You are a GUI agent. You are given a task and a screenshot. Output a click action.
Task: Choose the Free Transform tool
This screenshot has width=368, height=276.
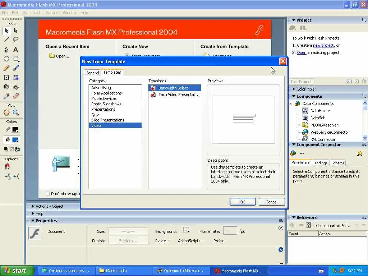click(x=6, y=78)
